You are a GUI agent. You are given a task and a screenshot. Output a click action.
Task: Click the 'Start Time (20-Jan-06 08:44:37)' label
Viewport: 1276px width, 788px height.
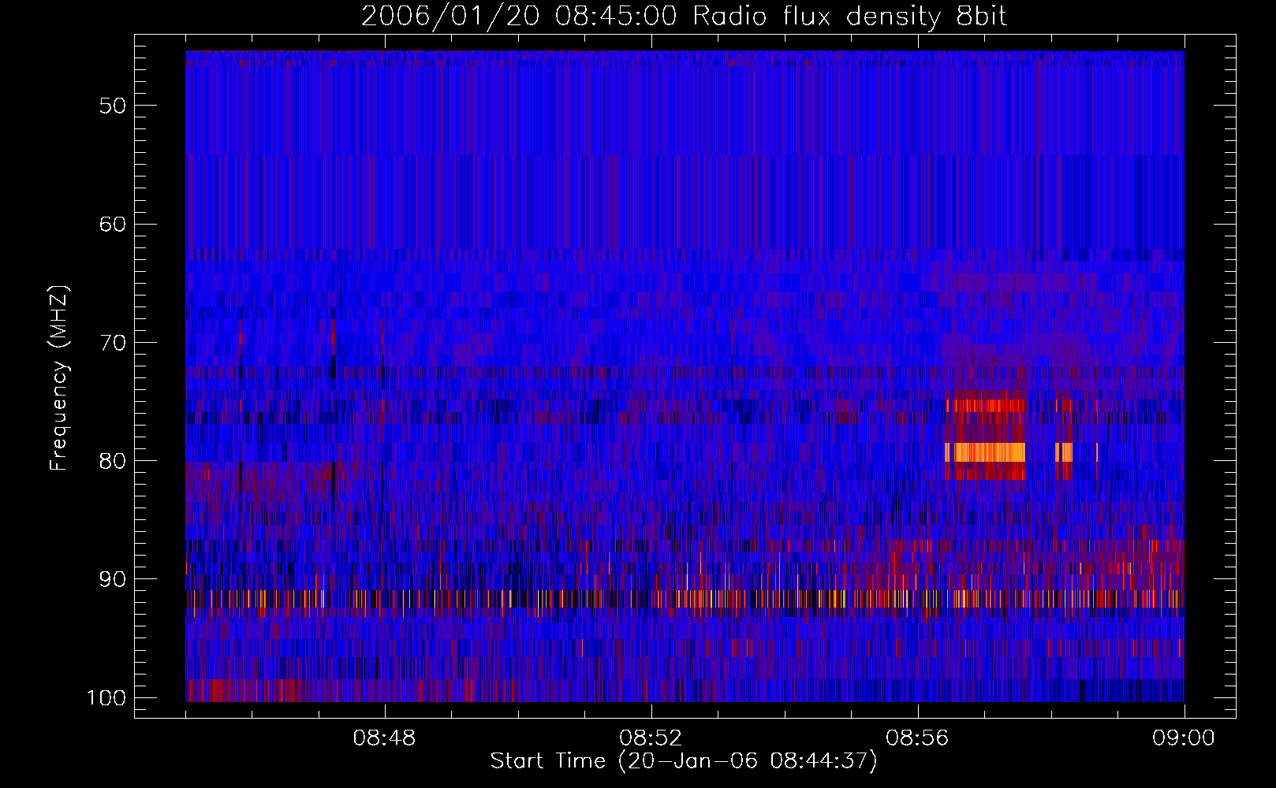coord(684,761)
